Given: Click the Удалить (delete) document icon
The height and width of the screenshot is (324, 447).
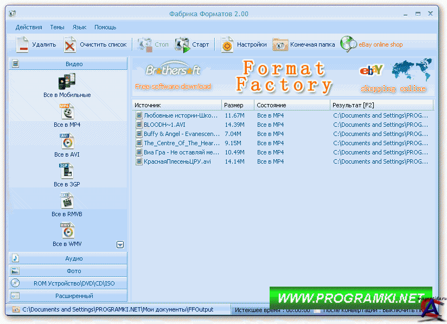Looking at the screenshot, I should pos(22,44).
